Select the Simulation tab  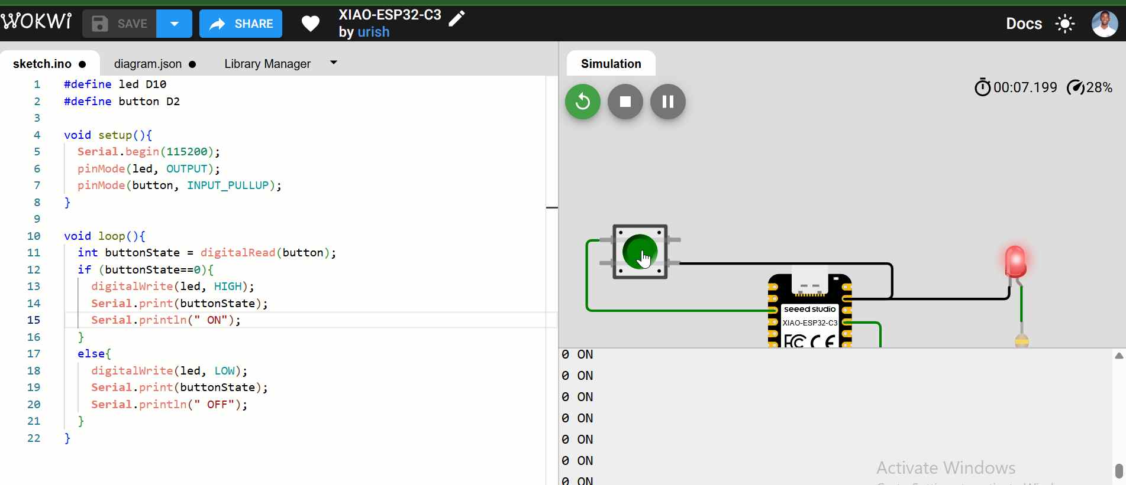point(611,63)
